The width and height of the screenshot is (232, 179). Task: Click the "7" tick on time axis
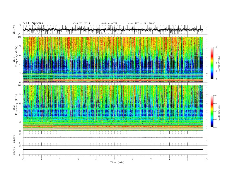coord(151,159)
